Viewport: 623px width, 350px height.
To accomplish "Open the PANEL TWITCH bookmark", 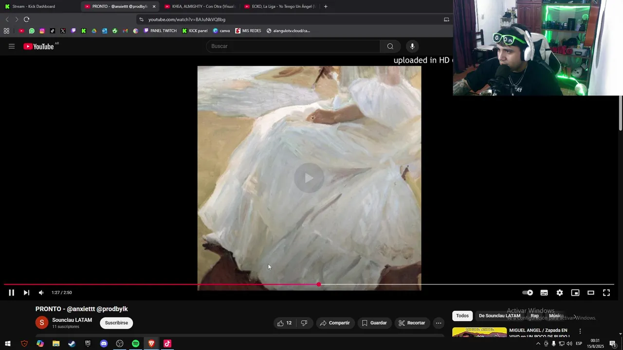I will [160, 31].
